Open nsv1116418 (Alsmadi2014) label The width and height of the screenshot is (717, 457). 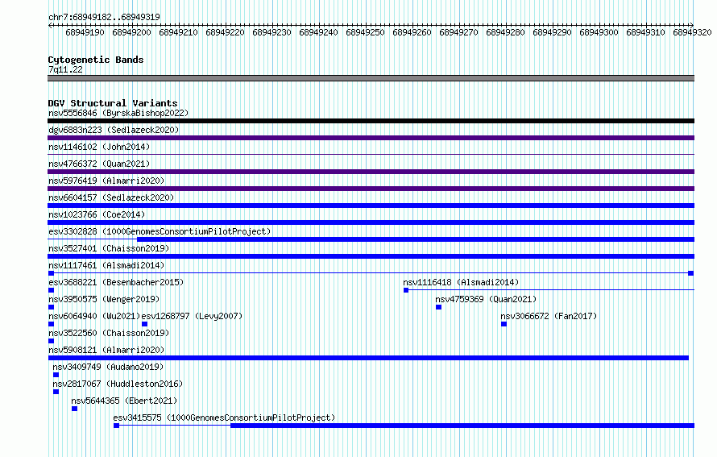coord(461,282)
